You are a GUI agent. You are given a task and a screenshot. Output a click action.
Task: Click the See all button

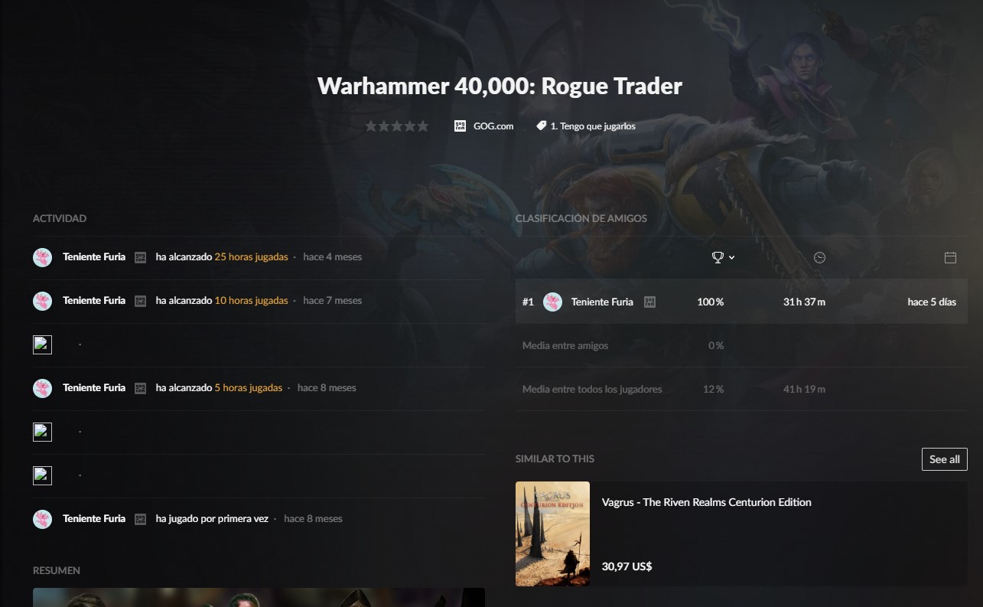[944, 459]
